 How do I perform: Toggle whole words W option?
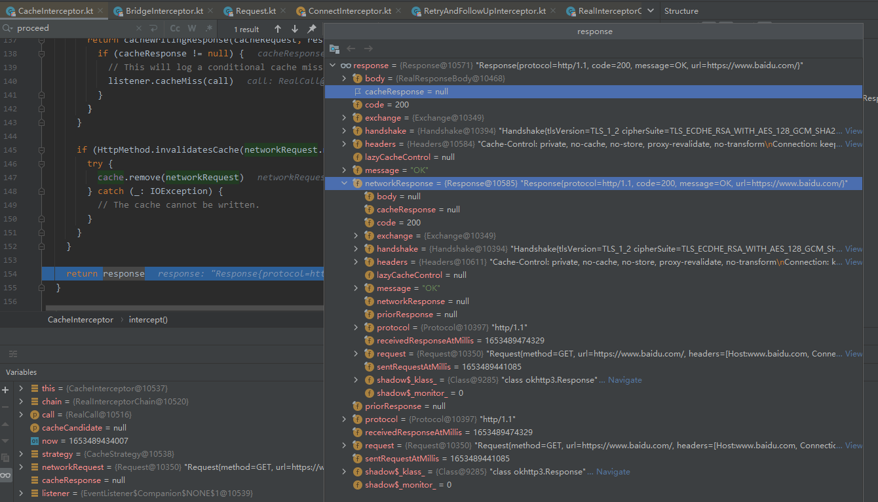191,29
